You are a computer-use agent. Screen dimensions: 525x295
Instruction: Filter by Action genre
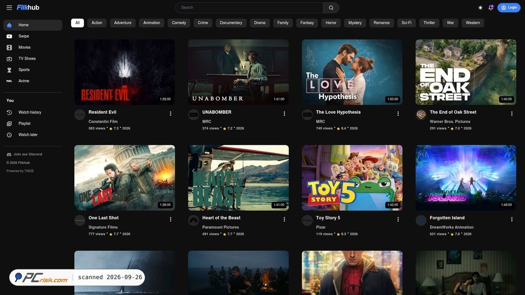pyautogui.click(x=97, y=23)
